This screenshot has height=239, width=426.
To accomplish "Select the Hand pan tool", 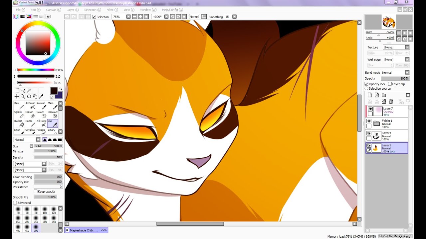I will (35, 97).
